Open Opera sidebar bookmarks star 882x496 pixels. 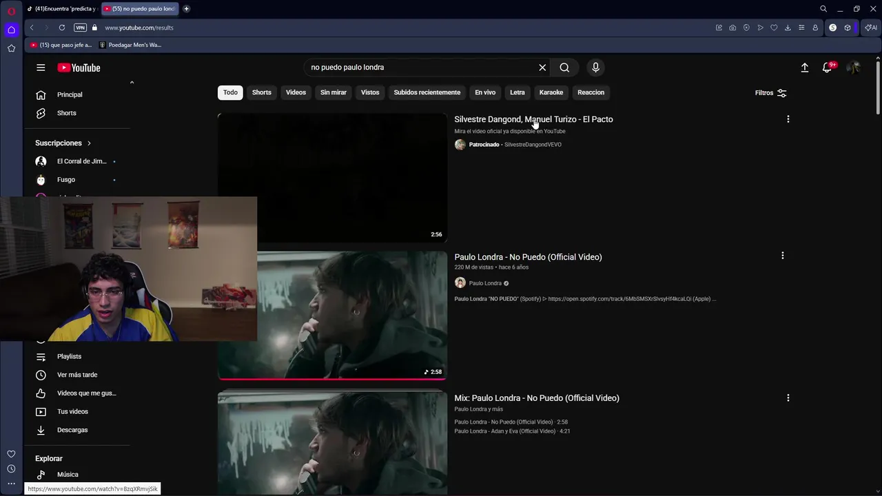point(11,48)
